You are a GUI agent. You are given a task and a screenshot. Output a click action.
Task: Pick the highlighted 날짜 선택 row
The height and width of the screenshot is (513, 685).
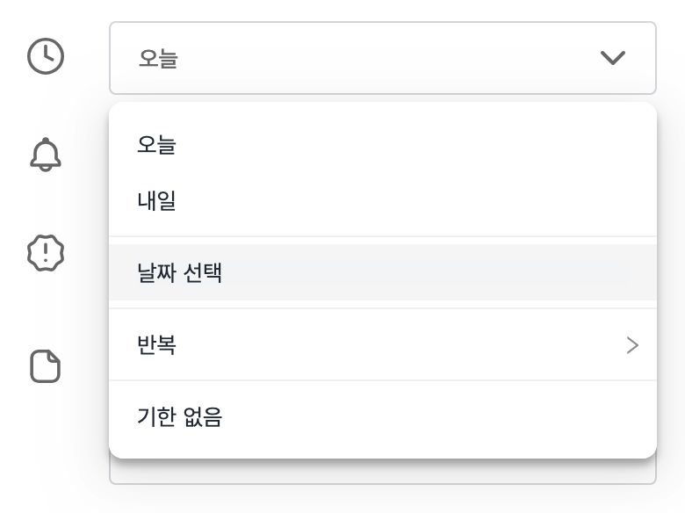tap(383, 272)
